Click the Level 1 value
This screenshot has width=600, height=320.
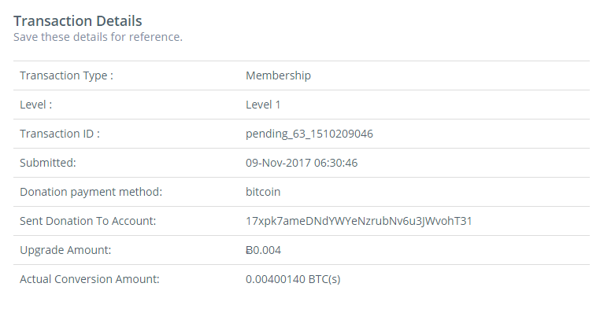tap(263, 105)
